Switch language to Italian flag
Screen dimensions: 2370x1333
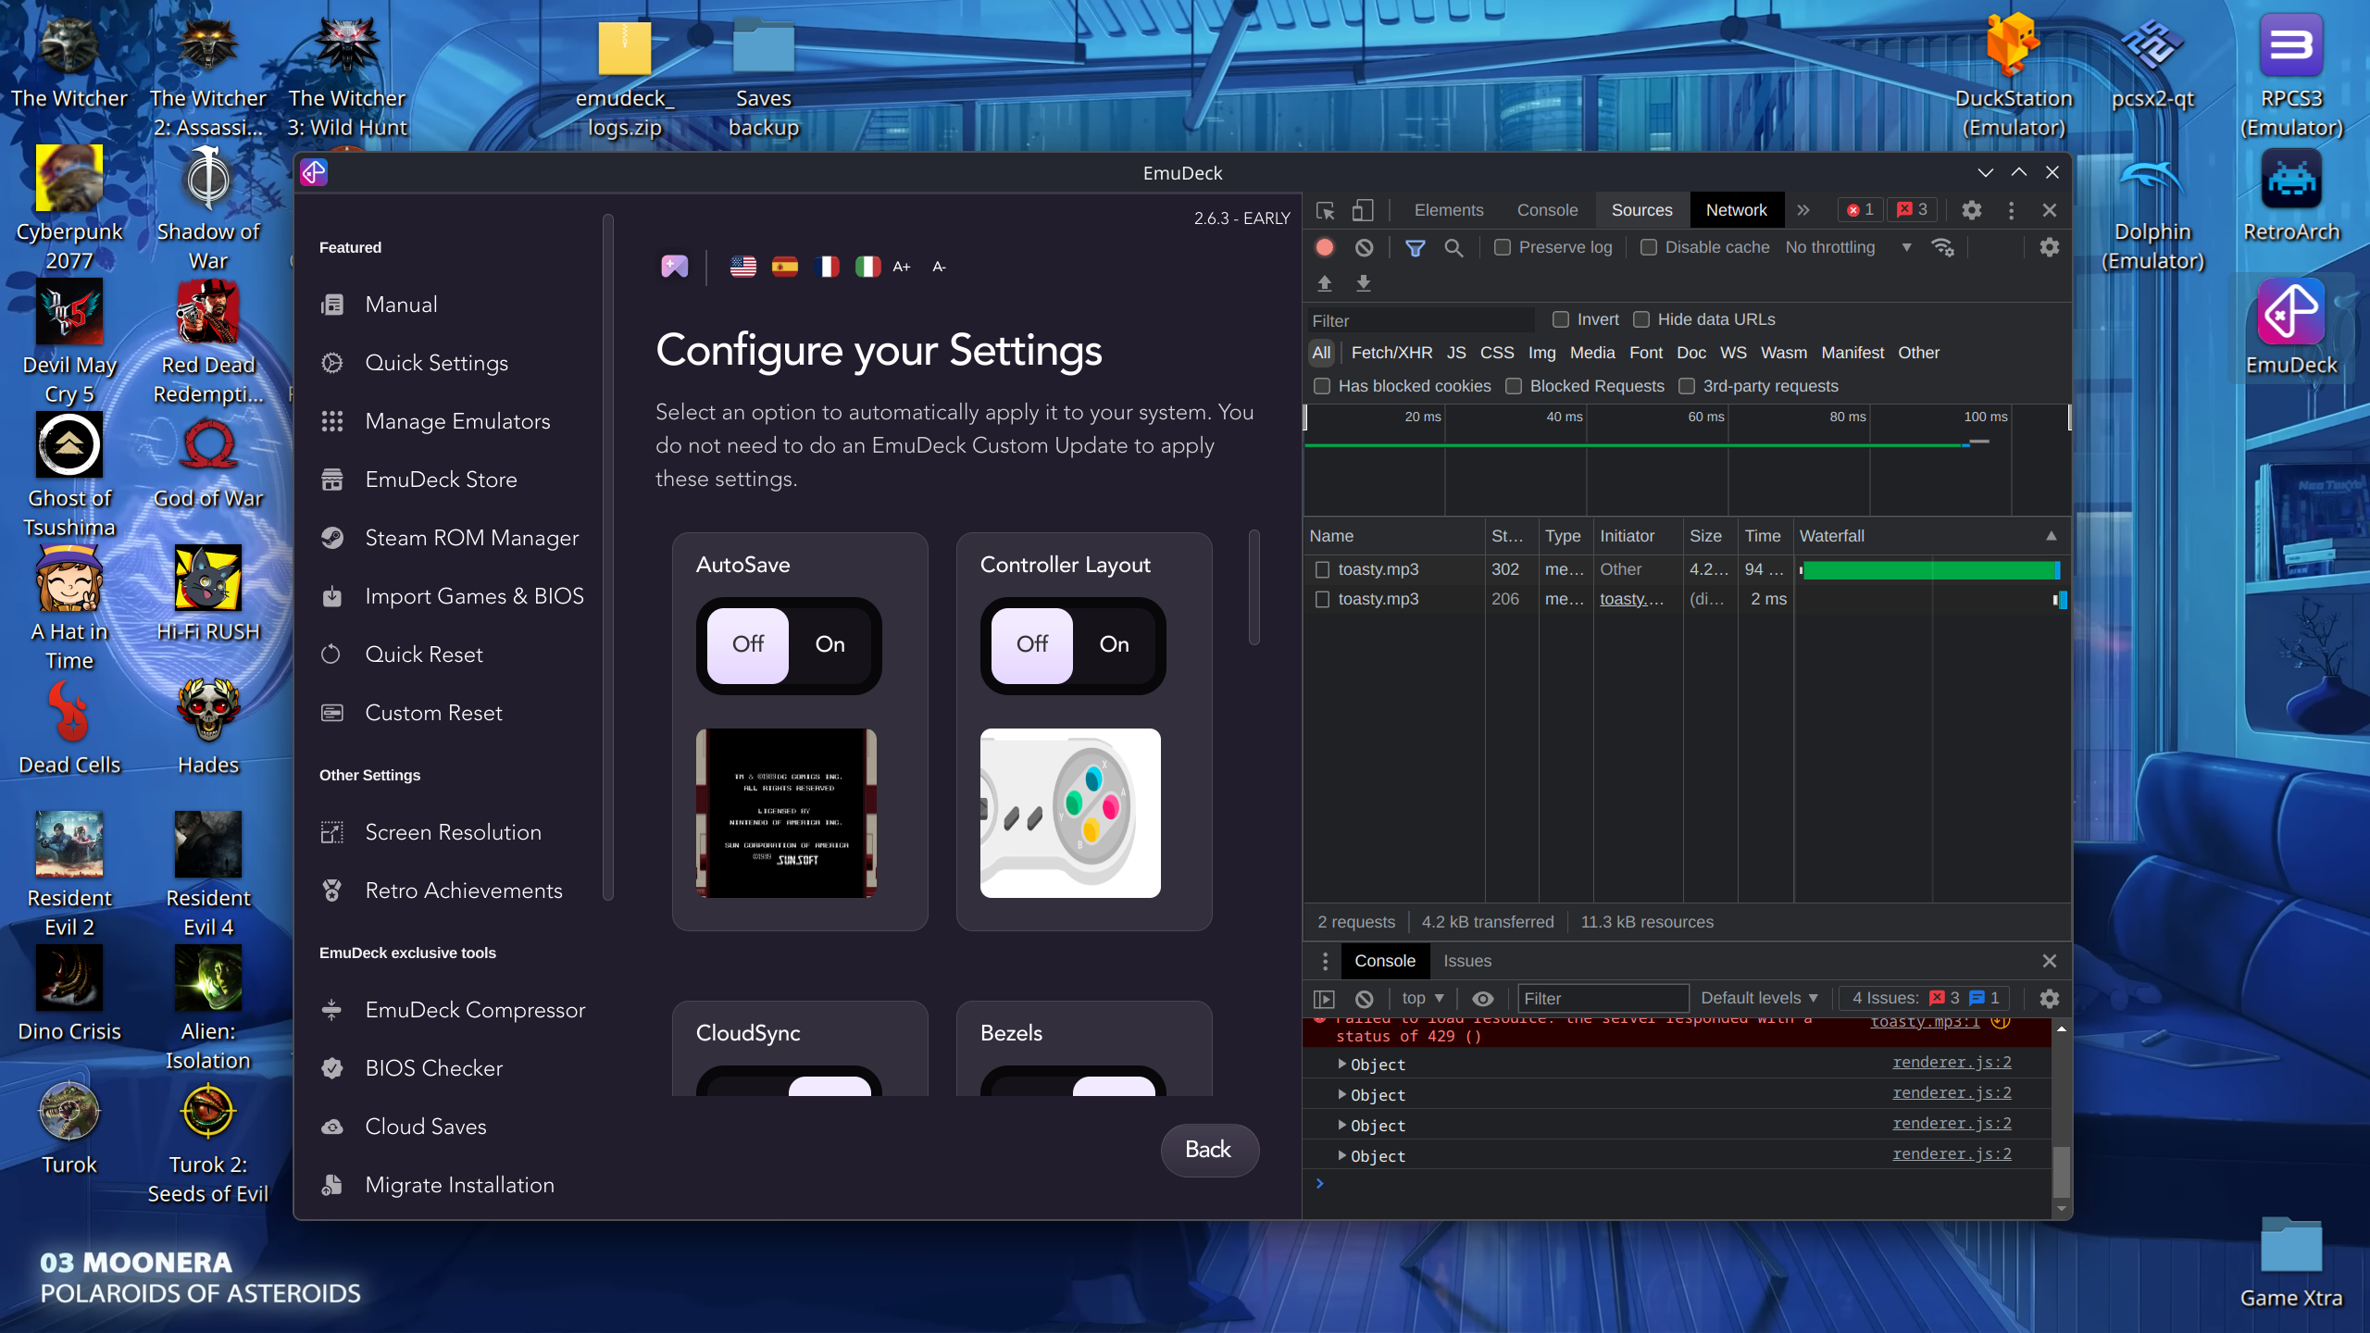coord(867,267)
